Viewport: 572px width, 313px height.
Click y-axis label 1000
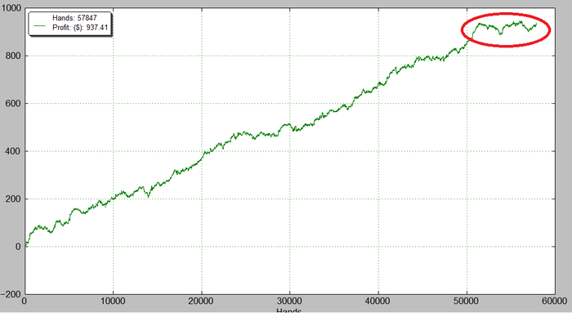coord(11,8)
